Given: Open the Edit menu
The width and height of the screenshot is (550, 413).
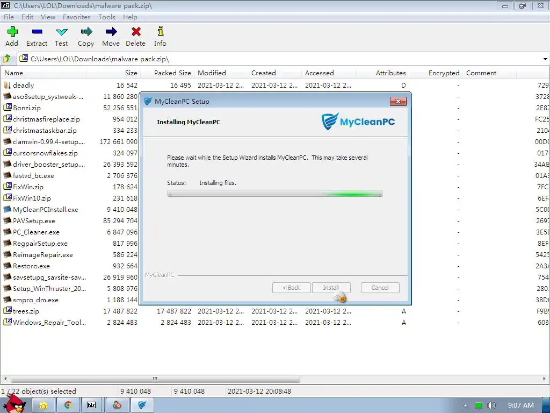Looking at the screenshot, I should tap(27, 17).
